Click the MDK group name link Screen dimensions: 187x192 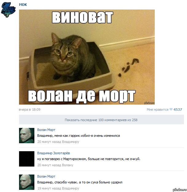coord(23,5)
